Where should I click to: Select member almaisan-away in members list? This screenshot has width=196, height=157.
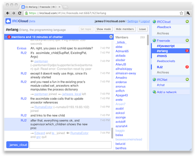coord(126,73)
